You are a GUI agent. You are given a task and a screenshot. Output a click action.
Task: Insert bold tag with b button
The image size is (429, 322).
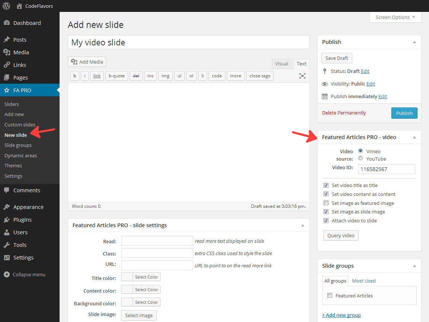(x=75, y=76)
